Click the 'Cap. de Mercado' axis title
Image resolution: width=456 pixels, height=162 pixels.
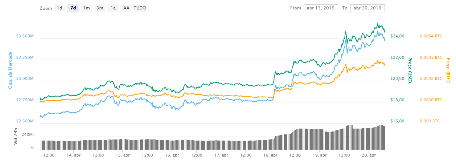(x=10, y=70)
